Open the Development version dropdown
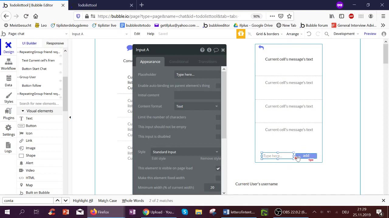Image resolution: width=389 pixels, height=218 pixels. pyautogui.click(x=346, y=34)
